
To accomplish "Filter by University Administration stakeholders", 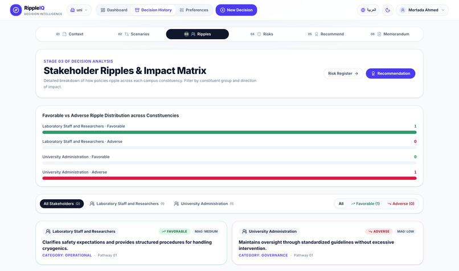I will pos(204,204).
